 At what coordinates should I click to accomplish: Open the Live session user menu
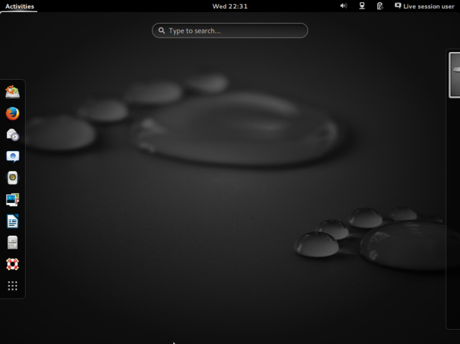pos(424,6)
